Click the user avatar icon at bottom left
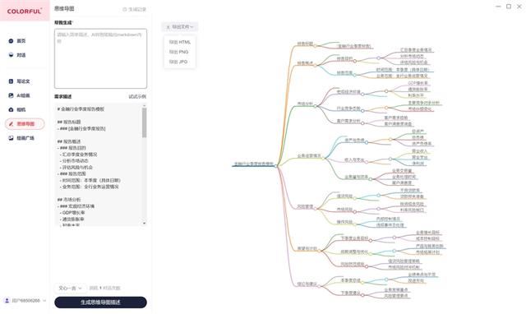The height and width of the screenshot is (314, 526). point(7,301)
